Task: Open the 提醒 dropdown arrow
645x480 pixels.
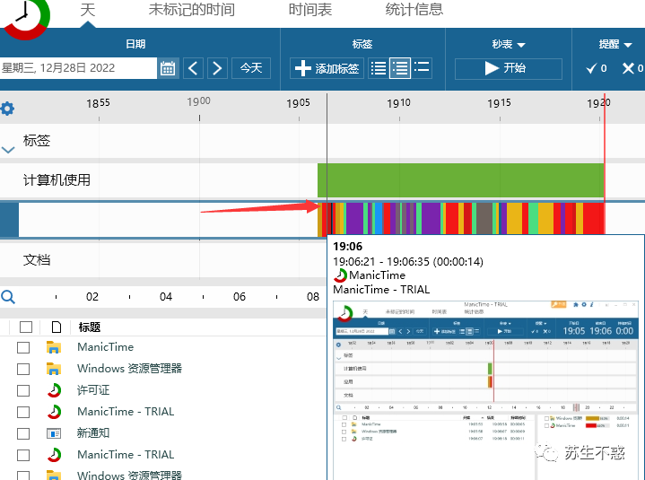Action: pos(628,45)
